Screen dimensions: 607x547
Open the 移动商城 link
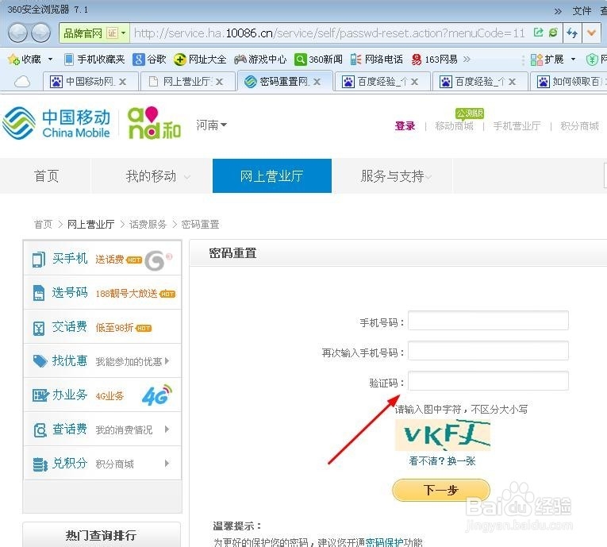(x=454, y=126)
